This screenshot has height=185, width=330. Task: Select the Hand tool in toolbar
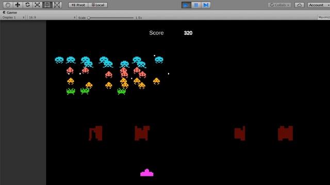[x=8, y=5]
